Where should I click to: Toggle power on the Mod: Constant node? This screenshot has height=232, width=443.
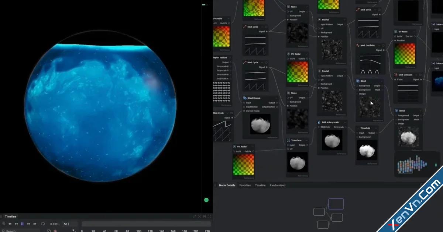tap(420, 75)
